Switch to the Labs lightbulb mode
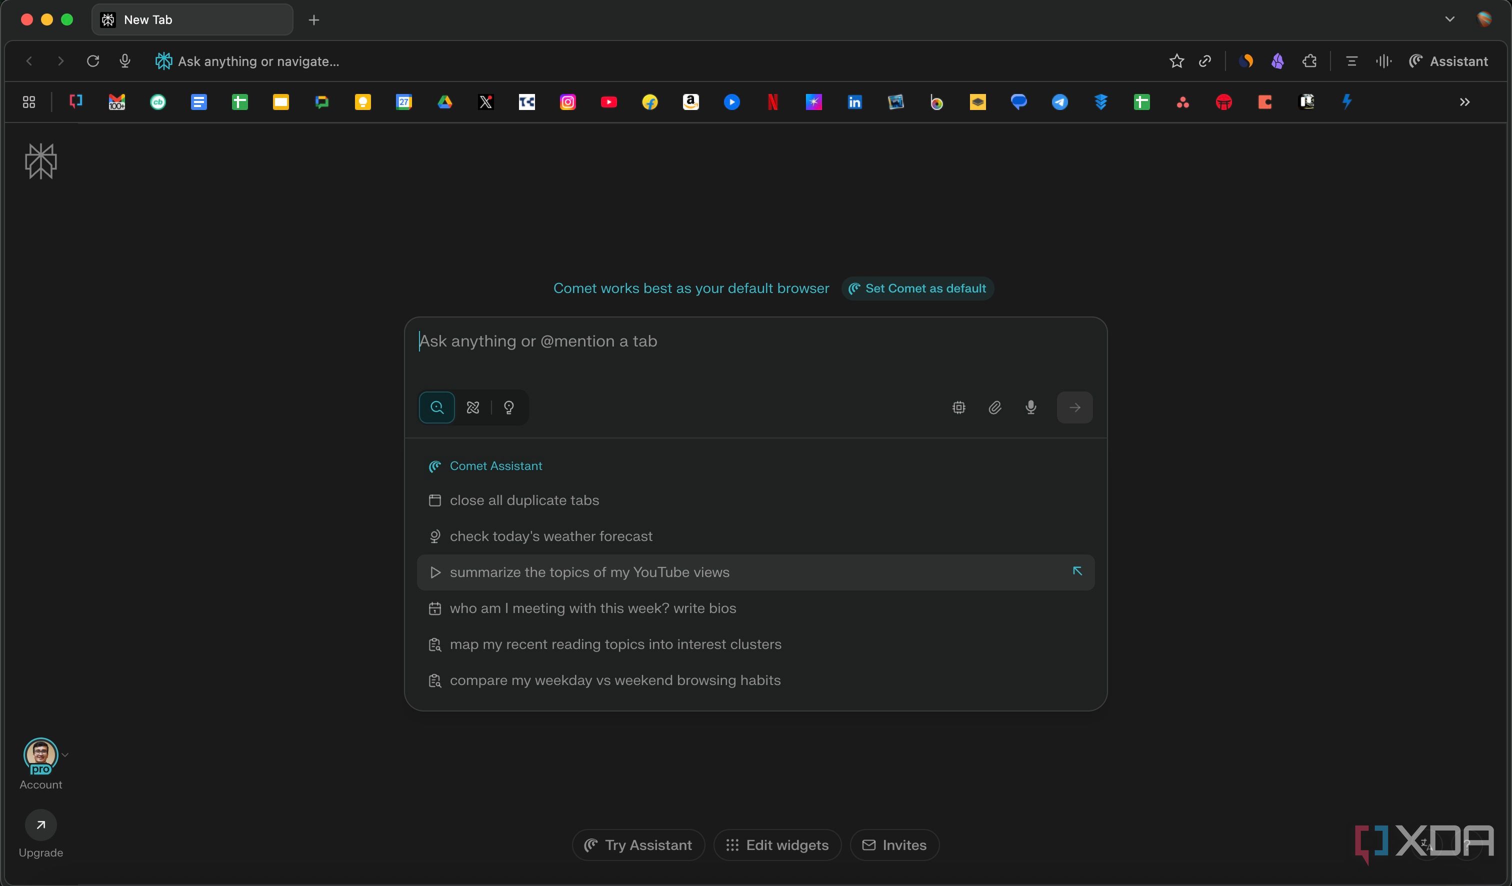 (x=509, y=407)
